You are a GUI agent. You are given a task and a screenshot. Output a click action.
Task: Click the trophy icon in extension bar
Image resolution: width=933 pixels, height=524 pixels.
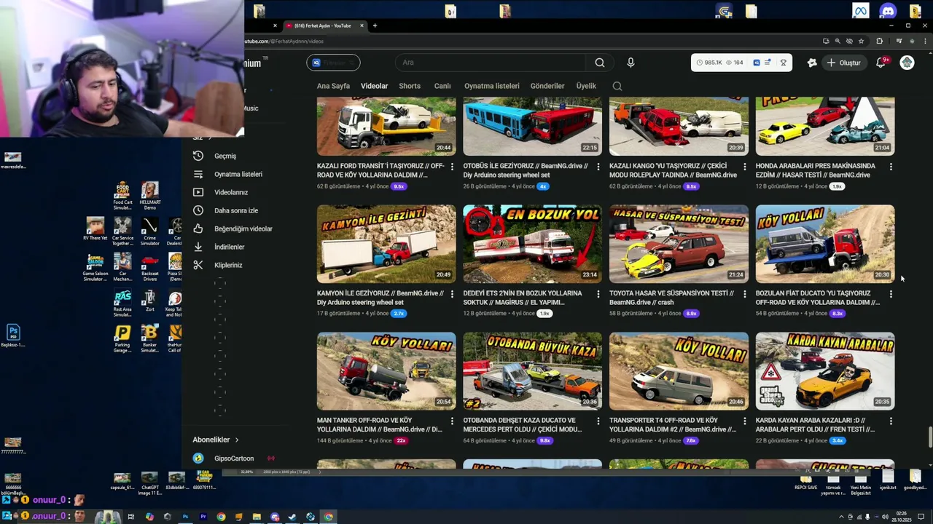(x=784, y=63)
